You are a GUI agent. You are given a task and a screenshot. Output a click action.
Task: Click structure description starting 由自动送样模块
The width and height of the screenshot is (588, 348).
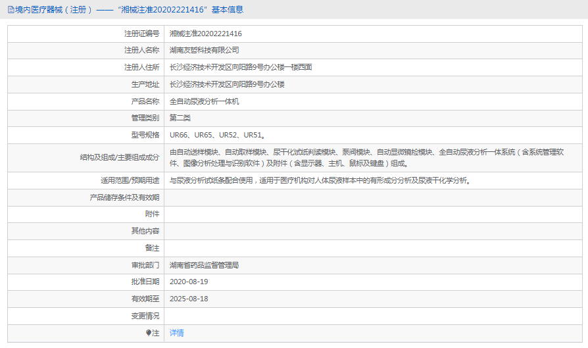[x=366, y=158]
